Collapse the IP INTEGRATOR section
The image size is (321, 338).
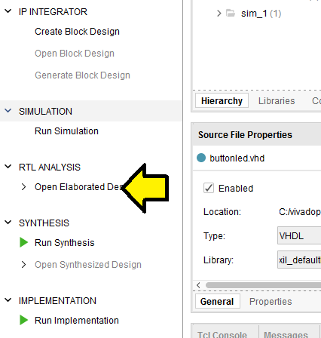pos(8,11)
